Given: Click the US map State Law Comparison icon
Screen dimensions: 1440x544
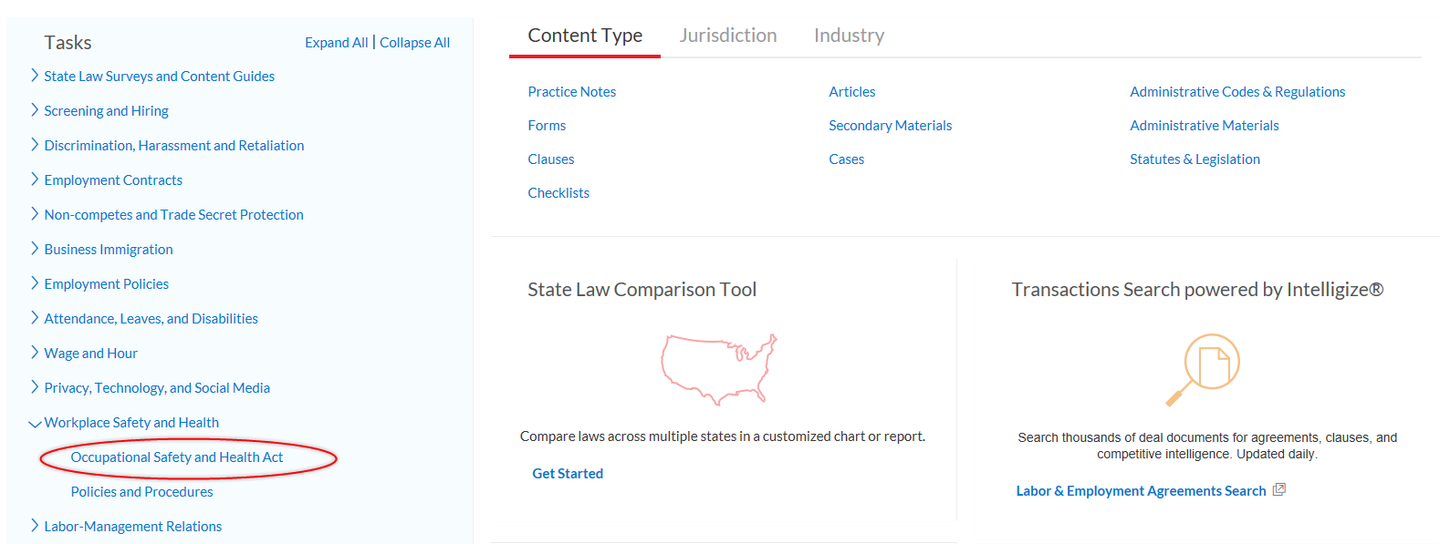Looking at the screenshot, I should coord(719,369).
